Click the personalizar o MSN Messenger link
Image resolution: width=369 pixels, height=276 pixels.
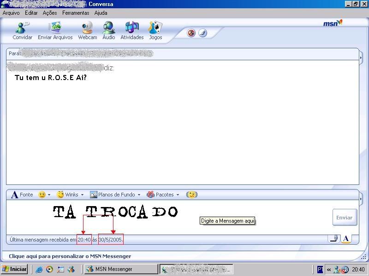70,256
